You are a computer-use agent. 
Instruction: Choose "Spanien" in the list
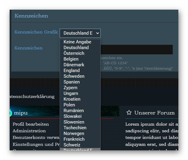point(72,82)
